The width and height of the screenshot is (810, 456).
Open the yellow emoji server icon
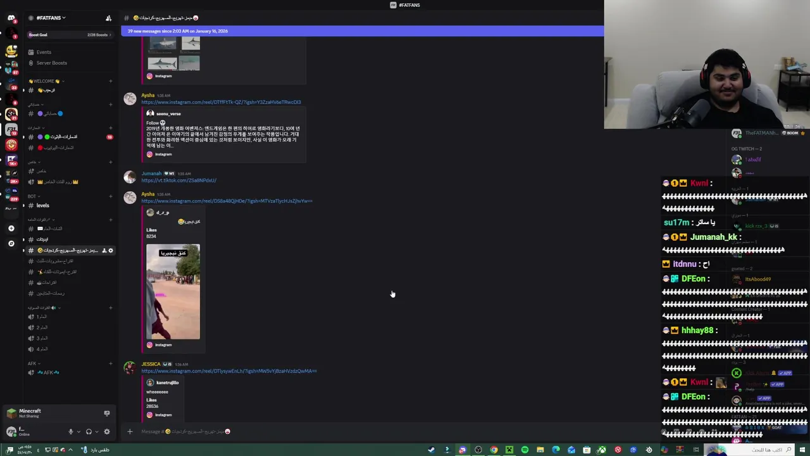tap(11, 51)
